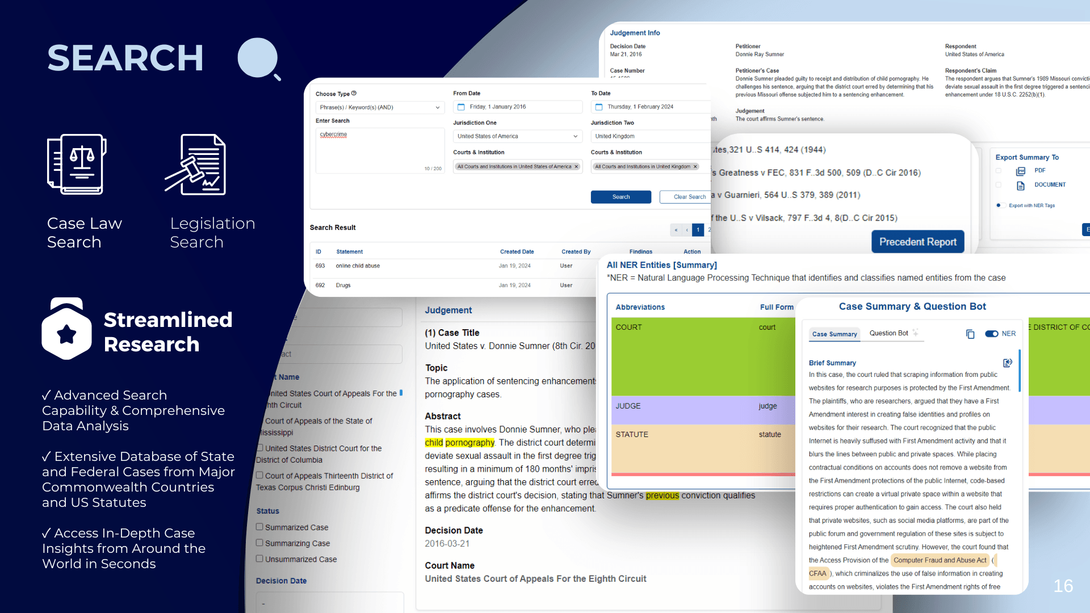Click 'Court of Appeals of the State of Mississippi'

pyautogui.click(x=316, y=427)
